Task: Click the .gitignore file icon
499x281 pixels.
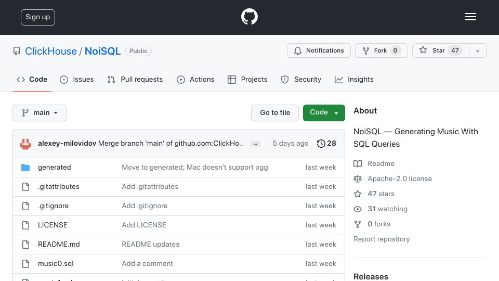Action: tap(26, 206)
